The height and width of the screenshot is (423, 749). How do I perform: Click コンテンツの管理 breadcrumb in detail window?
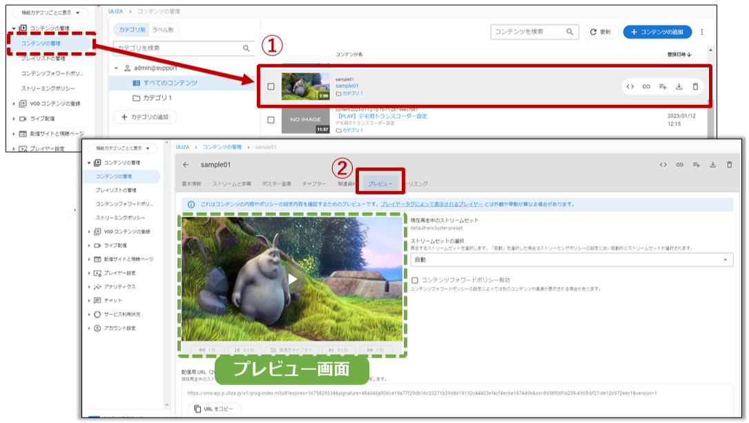222,147
